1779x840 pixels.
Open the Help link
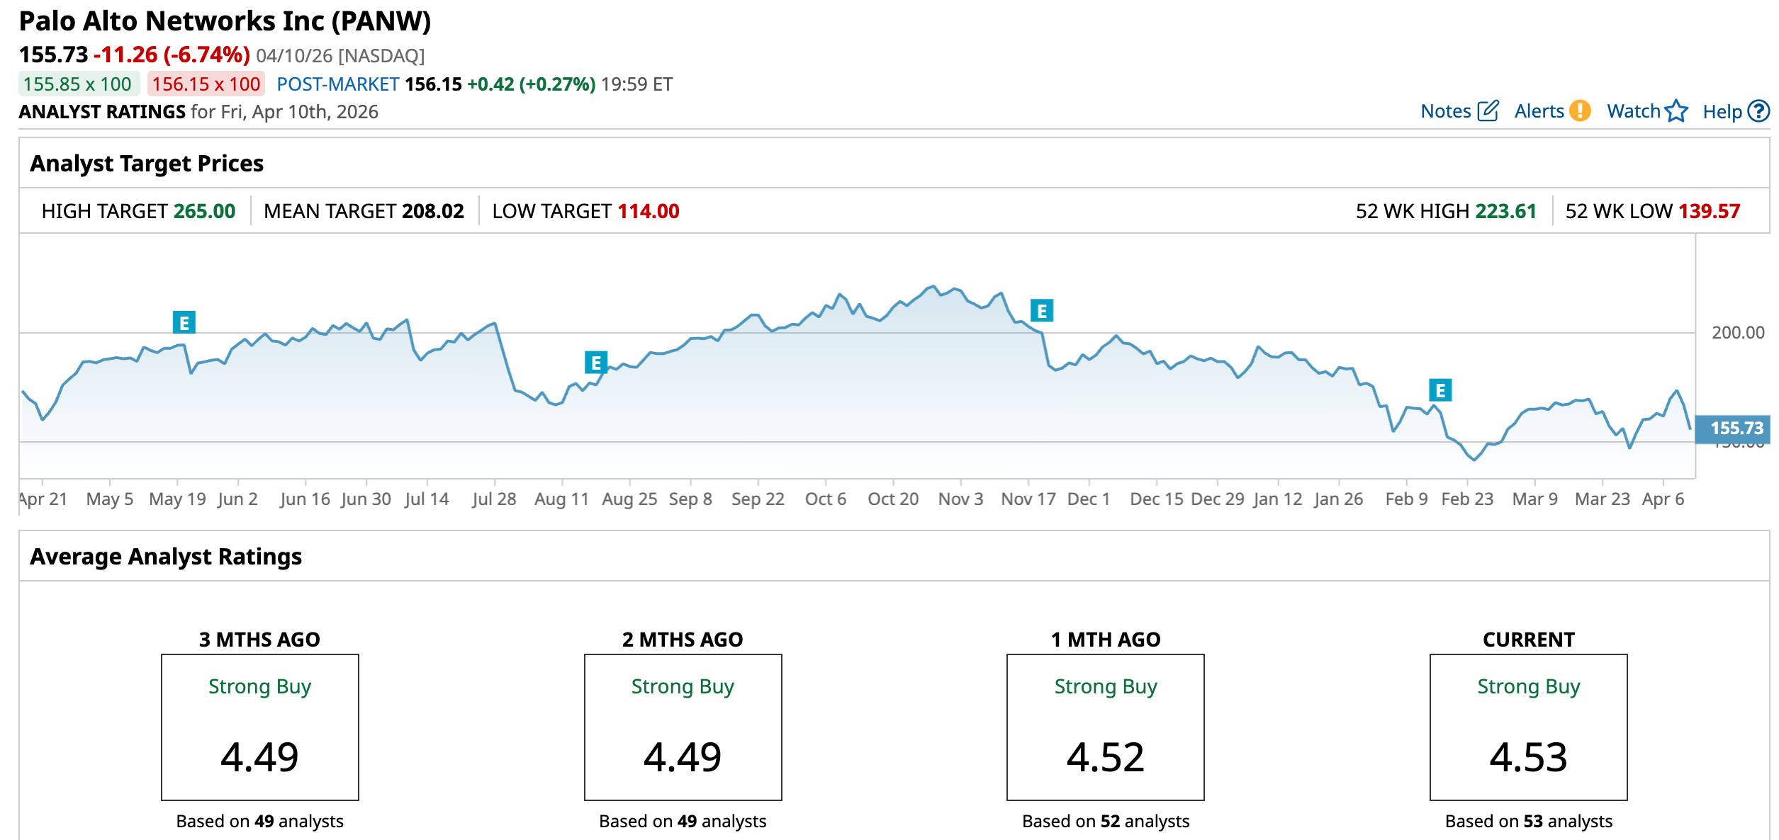pos(1722,111)
